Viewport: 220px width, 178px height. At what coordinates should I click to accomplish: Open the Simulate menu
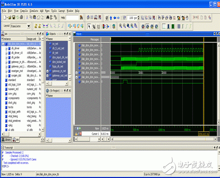point(34,11)
